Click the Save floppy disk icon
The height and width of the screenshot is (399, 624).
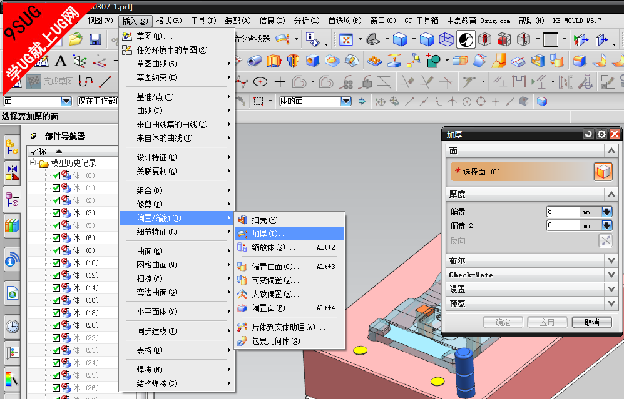tap(95, 39)
